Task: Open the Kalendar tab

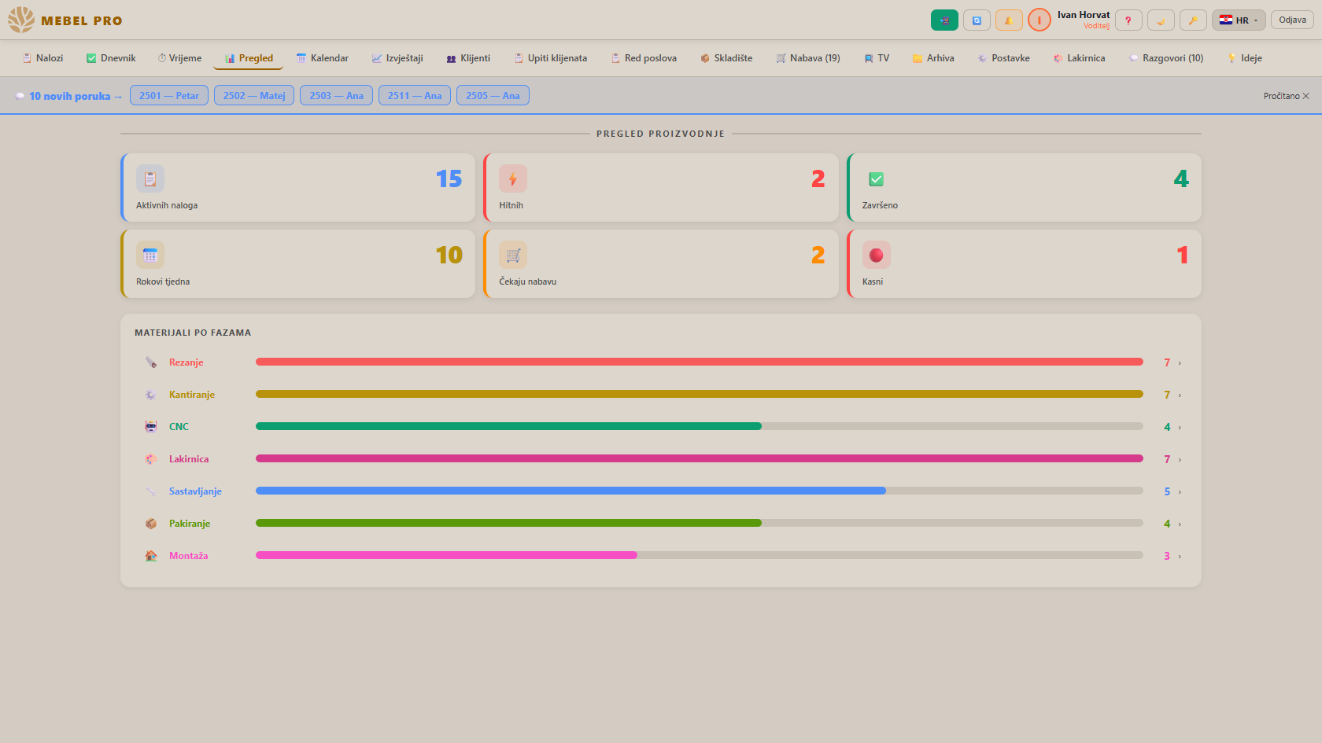Action: 323,58
